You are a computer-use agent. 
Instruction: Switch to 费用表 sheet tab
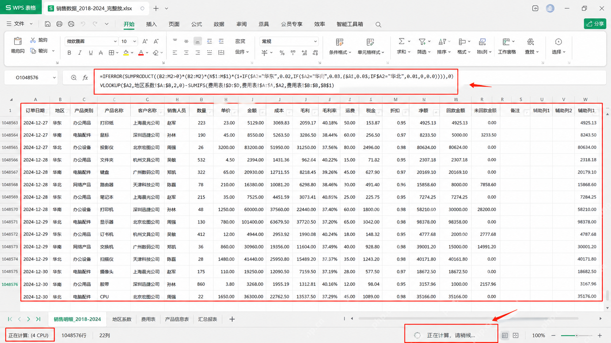point(148,319)
